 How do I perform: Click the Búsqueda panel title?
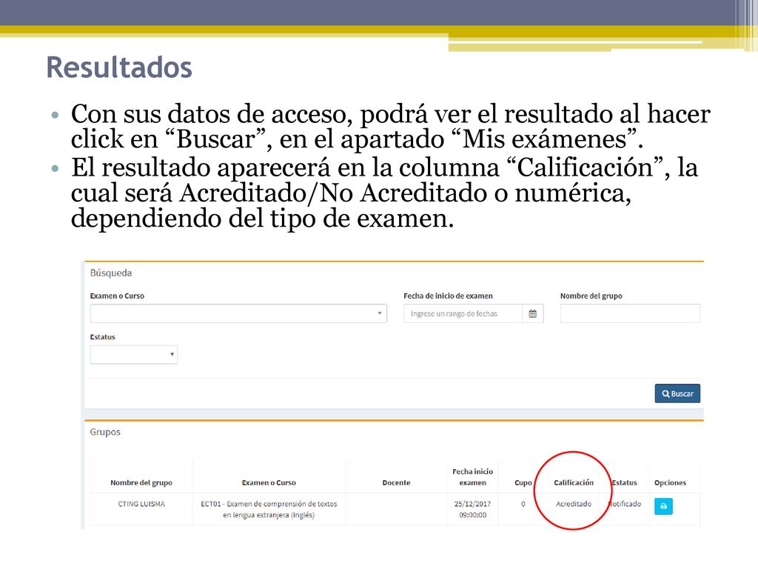point(111,273)
